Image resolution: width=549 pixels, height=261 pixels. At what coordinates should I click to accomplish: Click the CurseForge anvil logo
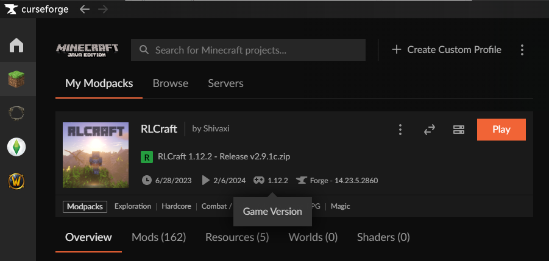[x=11, y=9]
